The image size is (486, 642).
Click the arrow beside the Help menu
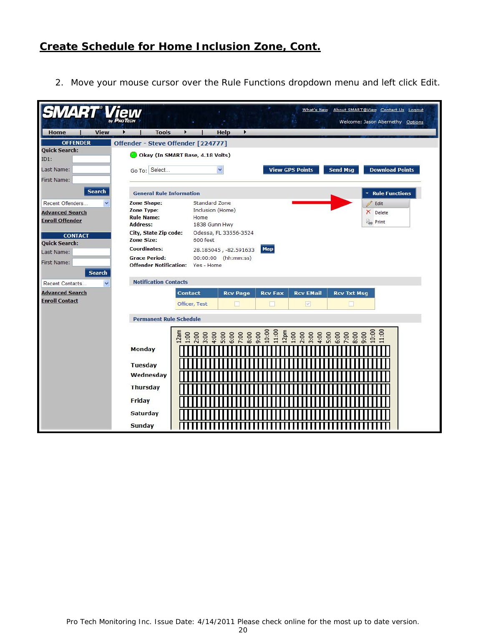[x=245, y=132]
